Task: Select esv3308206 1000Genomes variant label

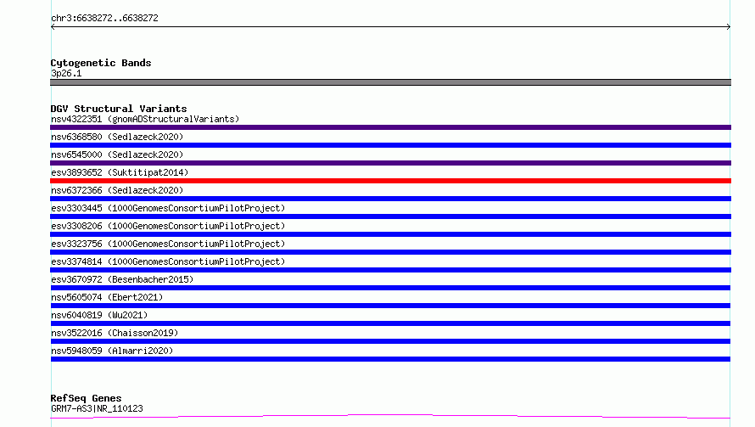Action: [168, 226]
